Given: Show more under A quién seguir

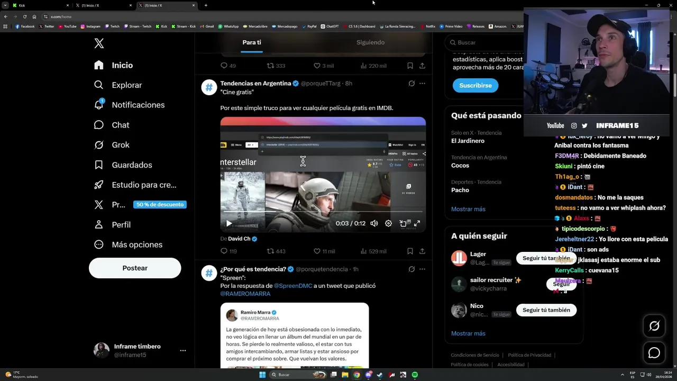Looking at the screenshot, I should [468, 333].
